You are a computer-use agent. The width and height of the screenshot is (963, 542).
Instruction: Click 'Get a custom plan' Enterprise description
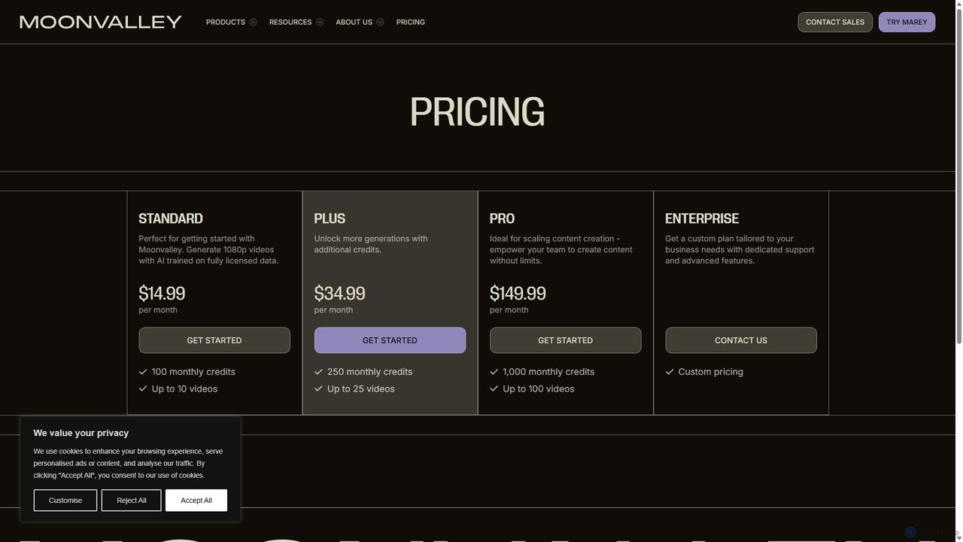coord(740,250)
